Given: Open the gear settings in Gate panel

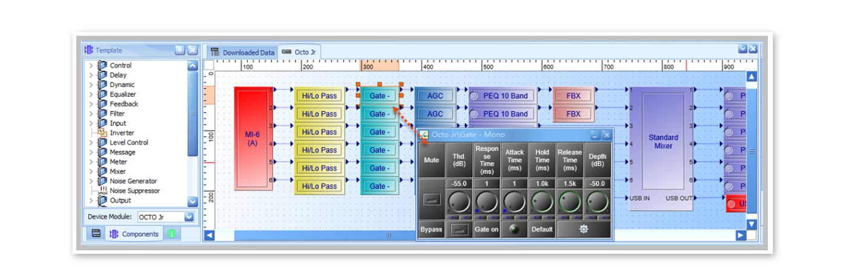Looking at the screenshot, I should tap(584, 230).
